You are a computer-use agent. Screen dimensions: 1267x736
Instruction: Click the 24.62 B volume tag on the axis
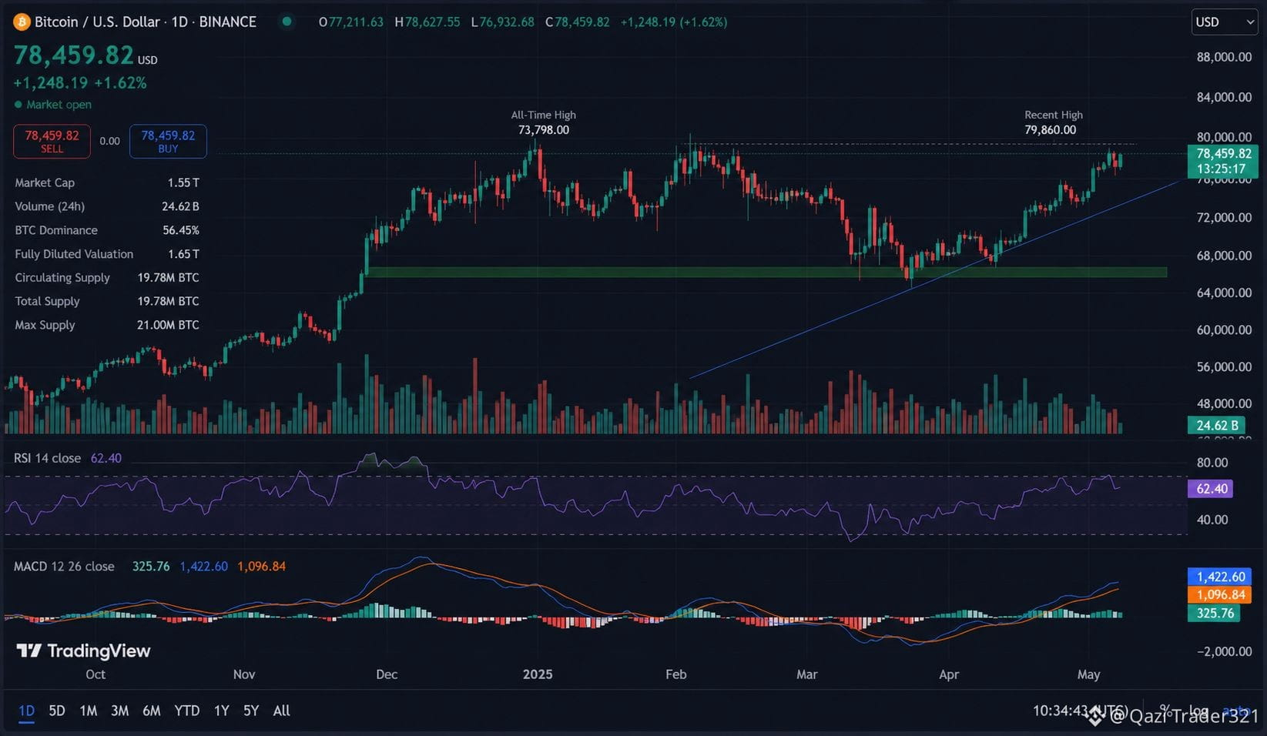click(x=1217, y=425)
